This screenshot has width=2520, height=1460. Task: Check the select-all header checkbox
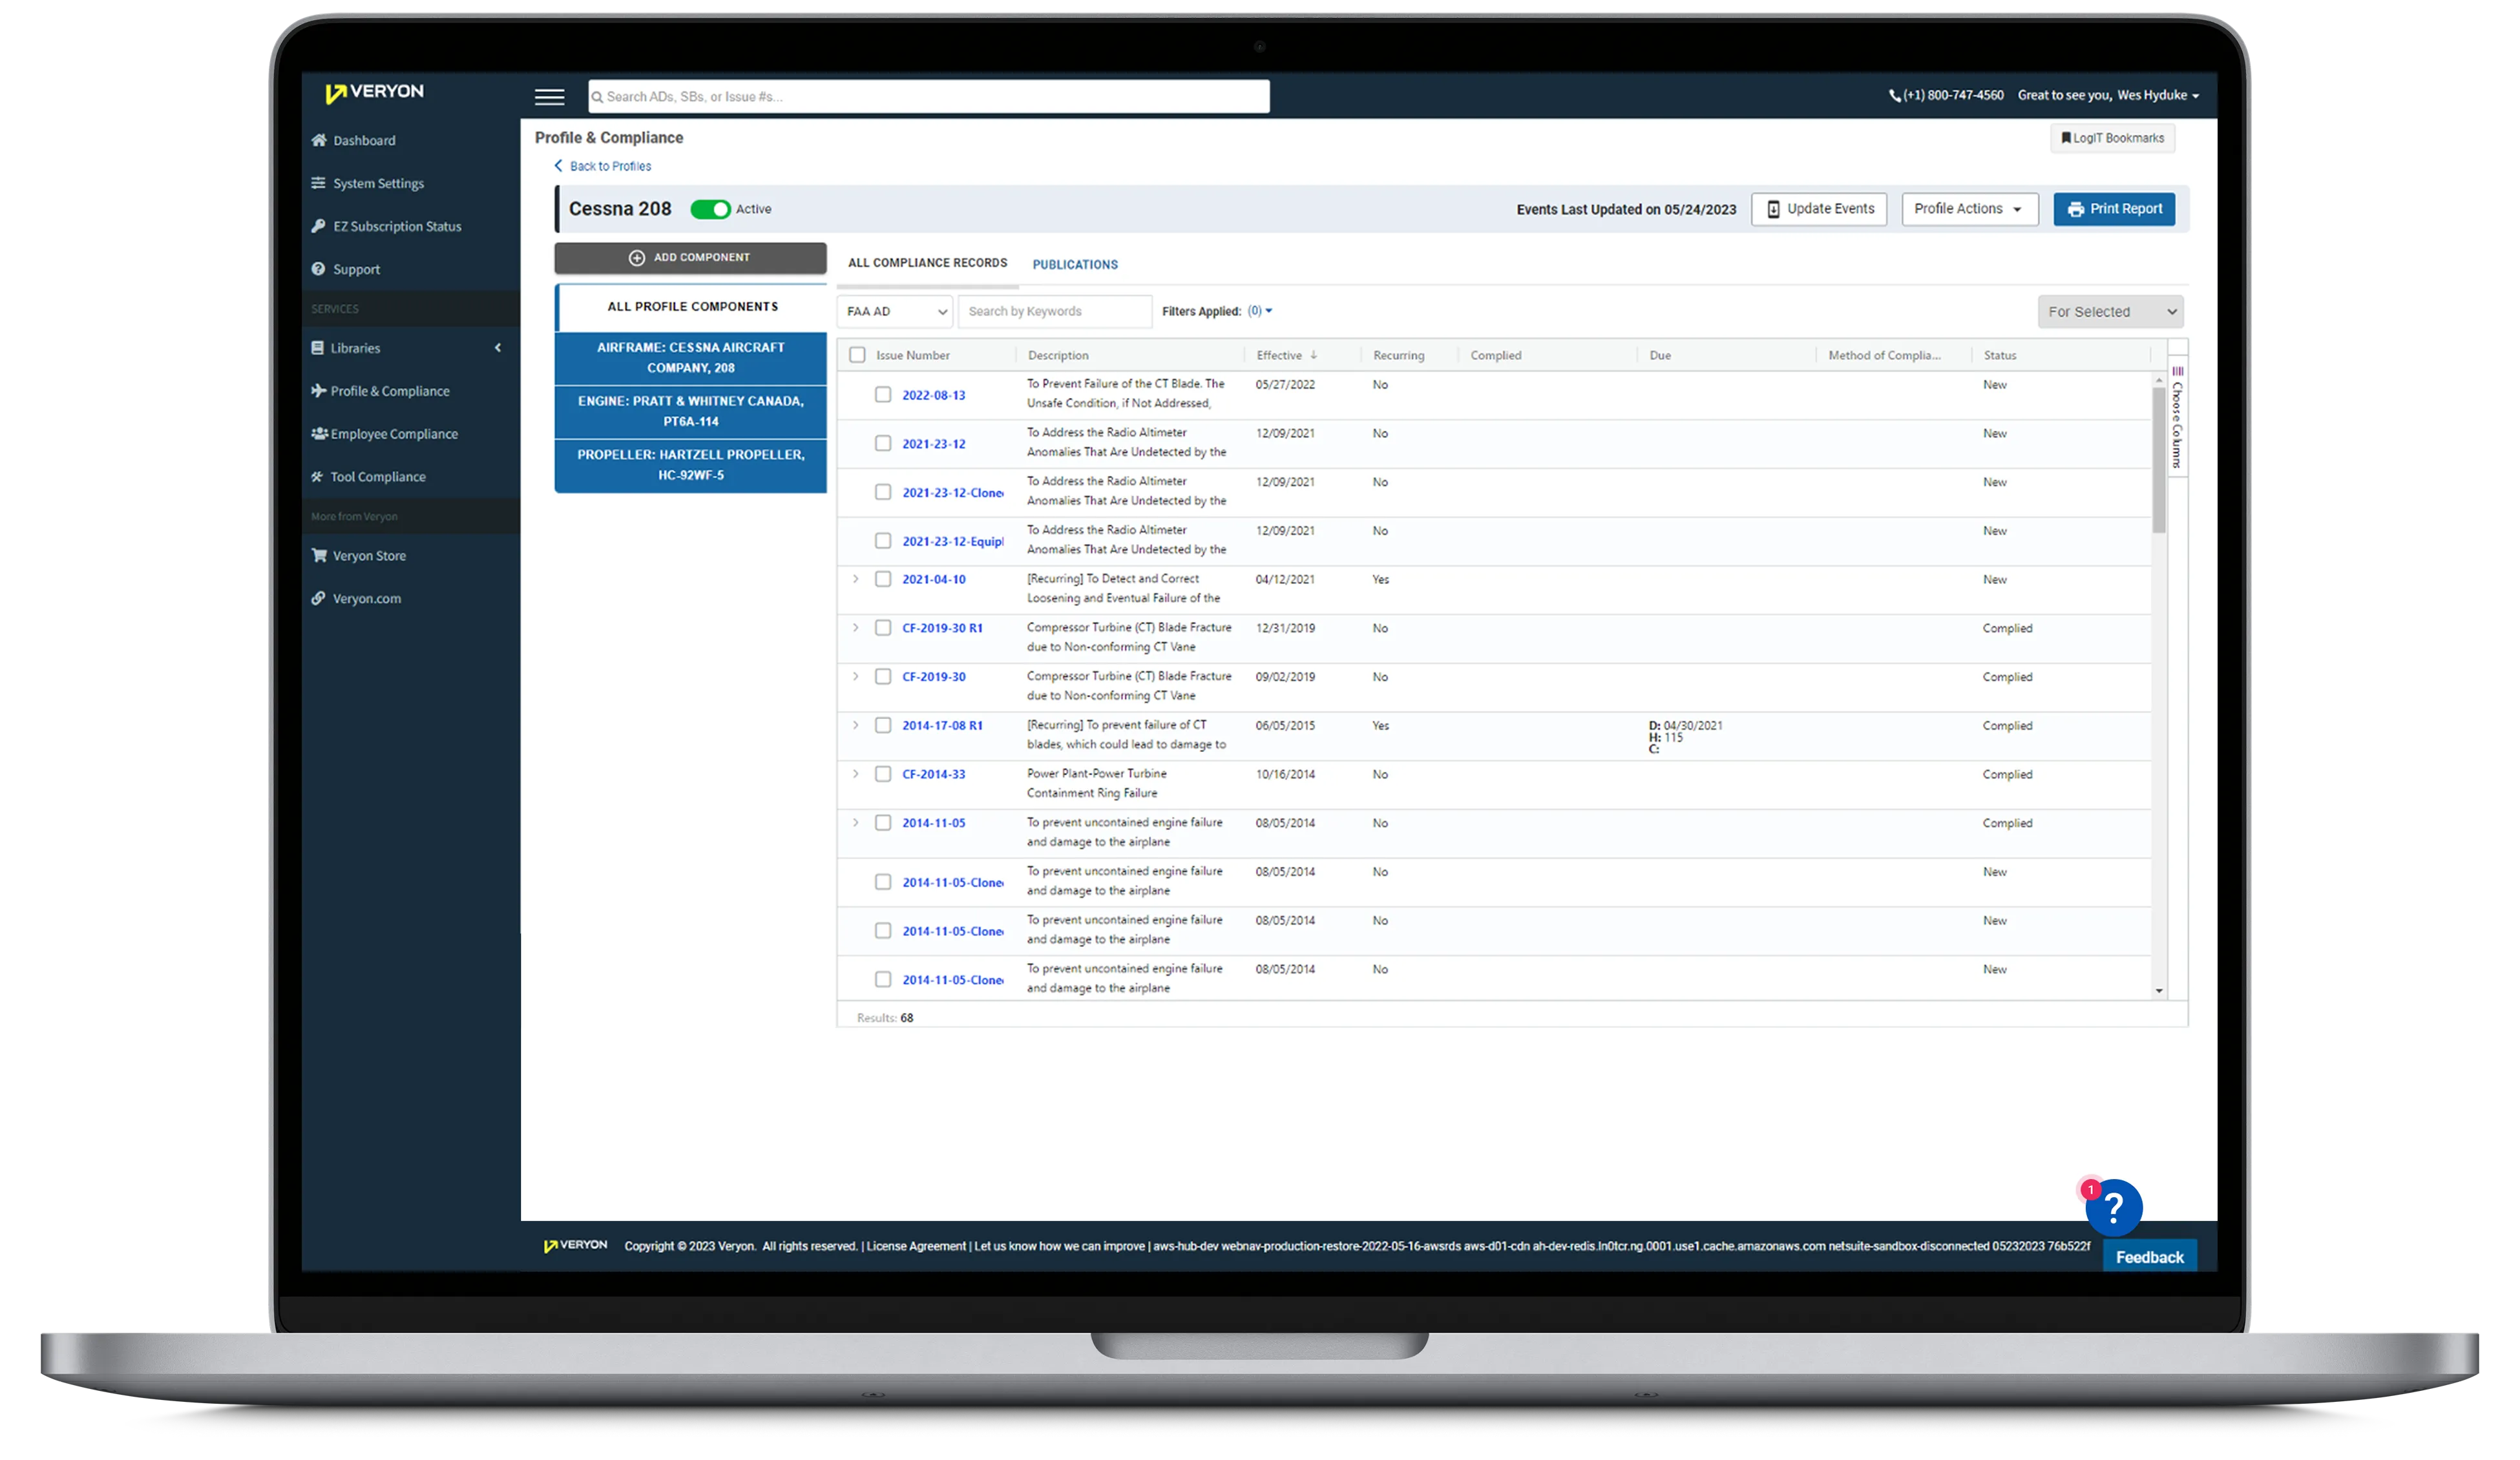pyautogui.click(x=857, y=355)
